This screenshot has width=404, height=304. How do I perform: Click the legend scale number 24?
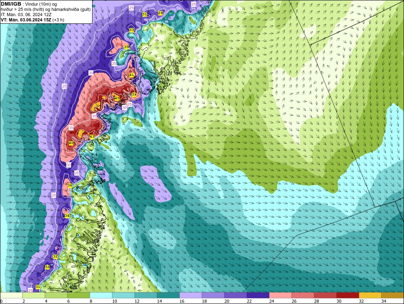(x=271, y=301)
